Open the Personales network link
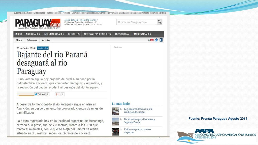 [133, 13]
